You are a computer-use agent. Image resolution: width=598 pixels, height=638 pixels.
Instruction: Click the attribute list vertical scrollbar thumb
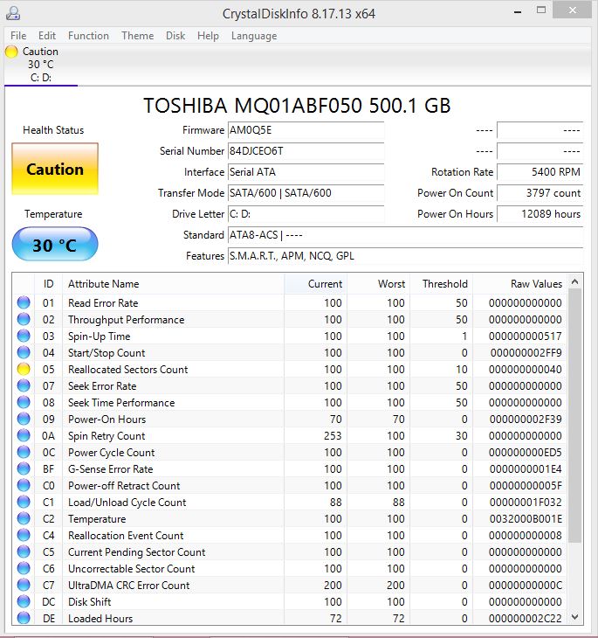pyautogui.click(x=574, y=415)
